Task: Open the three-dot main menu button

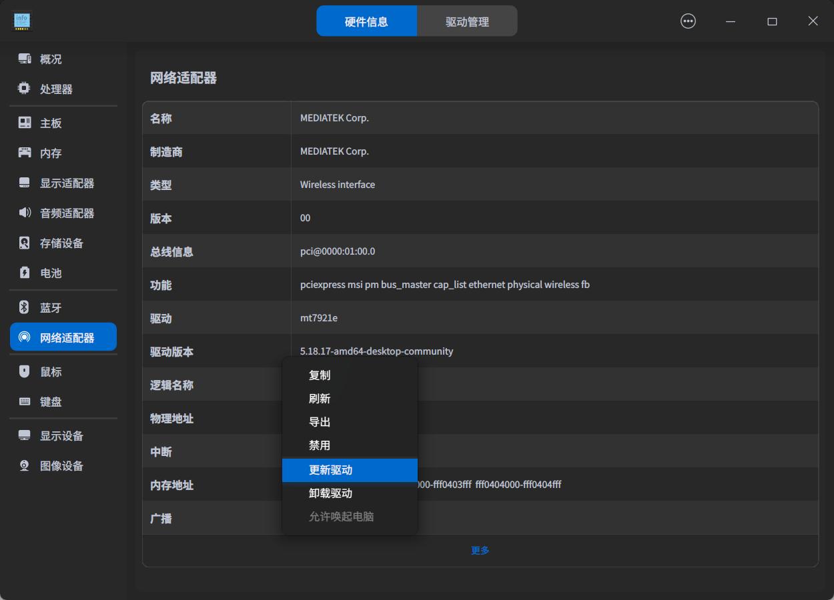Action: pyautogui.click(x=688, y=21)
